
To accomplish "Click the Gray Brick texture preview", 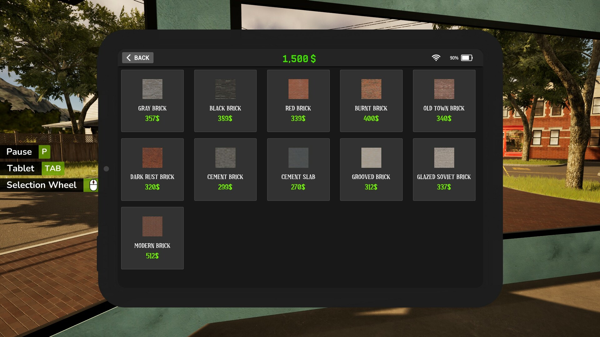I will pos(152,89).
